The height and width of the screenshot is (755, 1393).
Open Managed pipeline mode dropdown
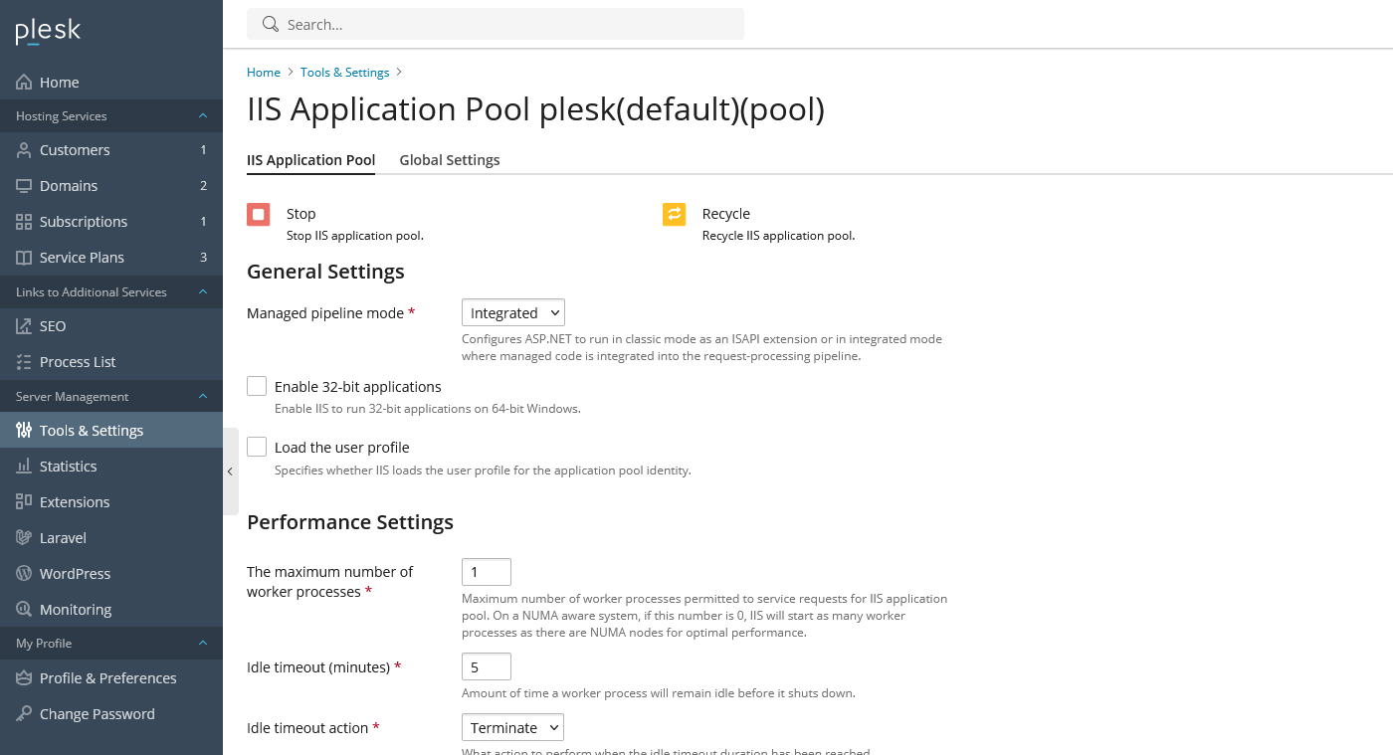[x=512, y=313]
